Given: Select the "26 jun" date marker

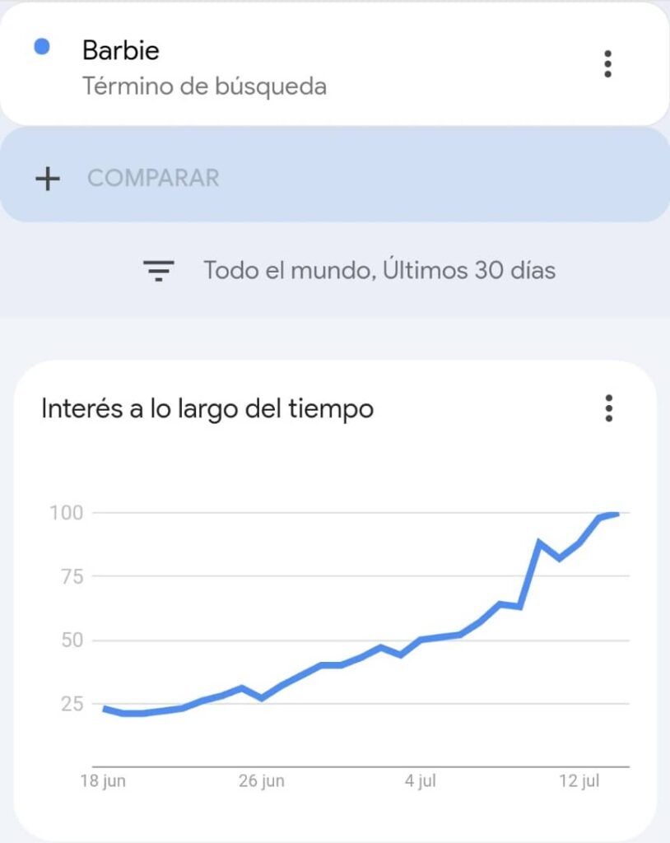Looking at the screenshot, I should coord(262,781).
